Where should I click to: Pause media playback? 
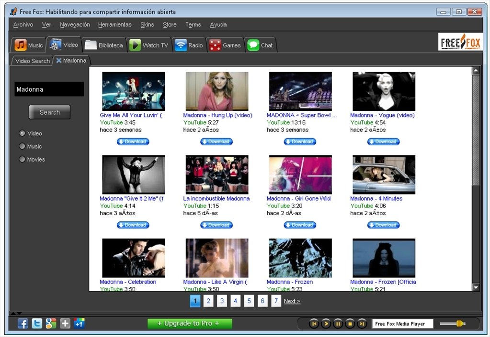[338, 324]
